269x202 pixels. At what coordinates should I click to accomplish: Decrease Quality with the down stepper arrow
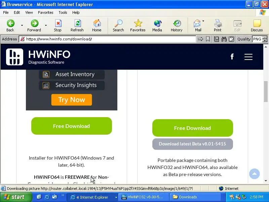click(x=265, y=40)
